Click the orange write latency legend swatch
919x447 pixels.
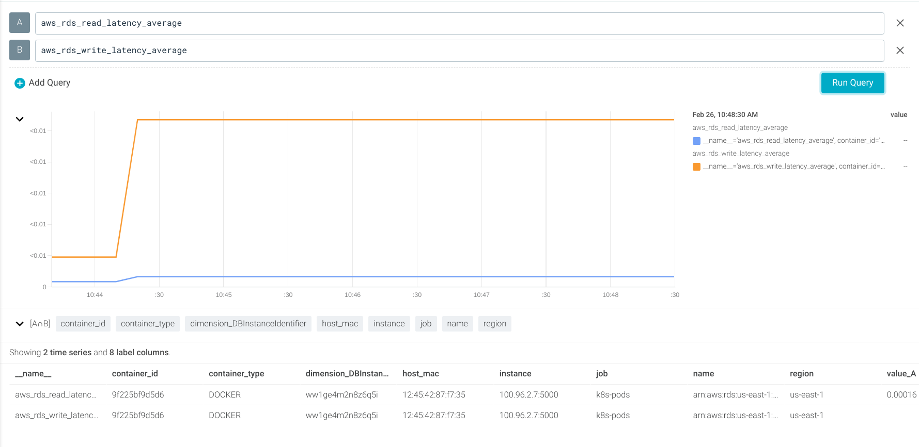tap(696, 167)
